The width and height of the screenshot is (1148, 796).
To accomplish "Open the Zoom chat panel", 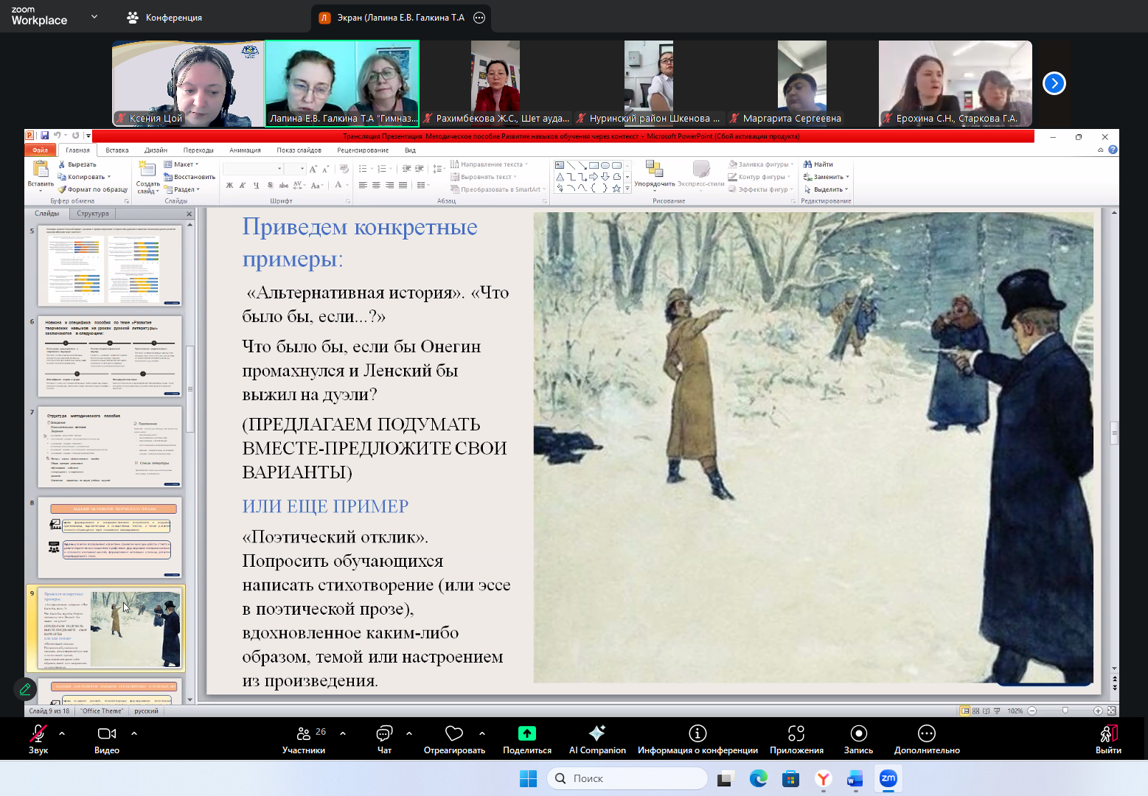I will coord(384,733).
